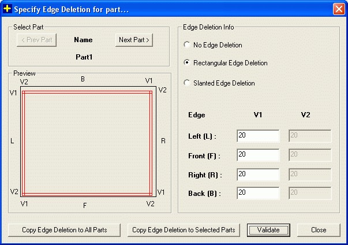
Task: Click the disabled Prev Part button
Action: (36, 40)
